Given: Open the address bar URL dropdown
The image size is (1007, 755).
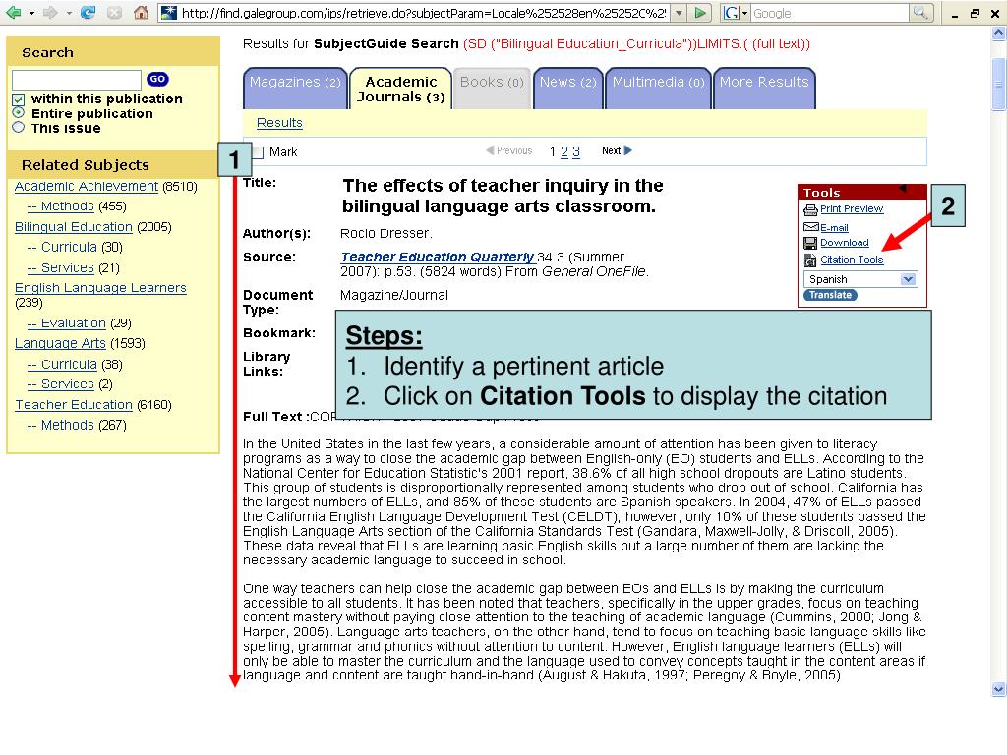Looking at the screenshot, I should (679, 13).
